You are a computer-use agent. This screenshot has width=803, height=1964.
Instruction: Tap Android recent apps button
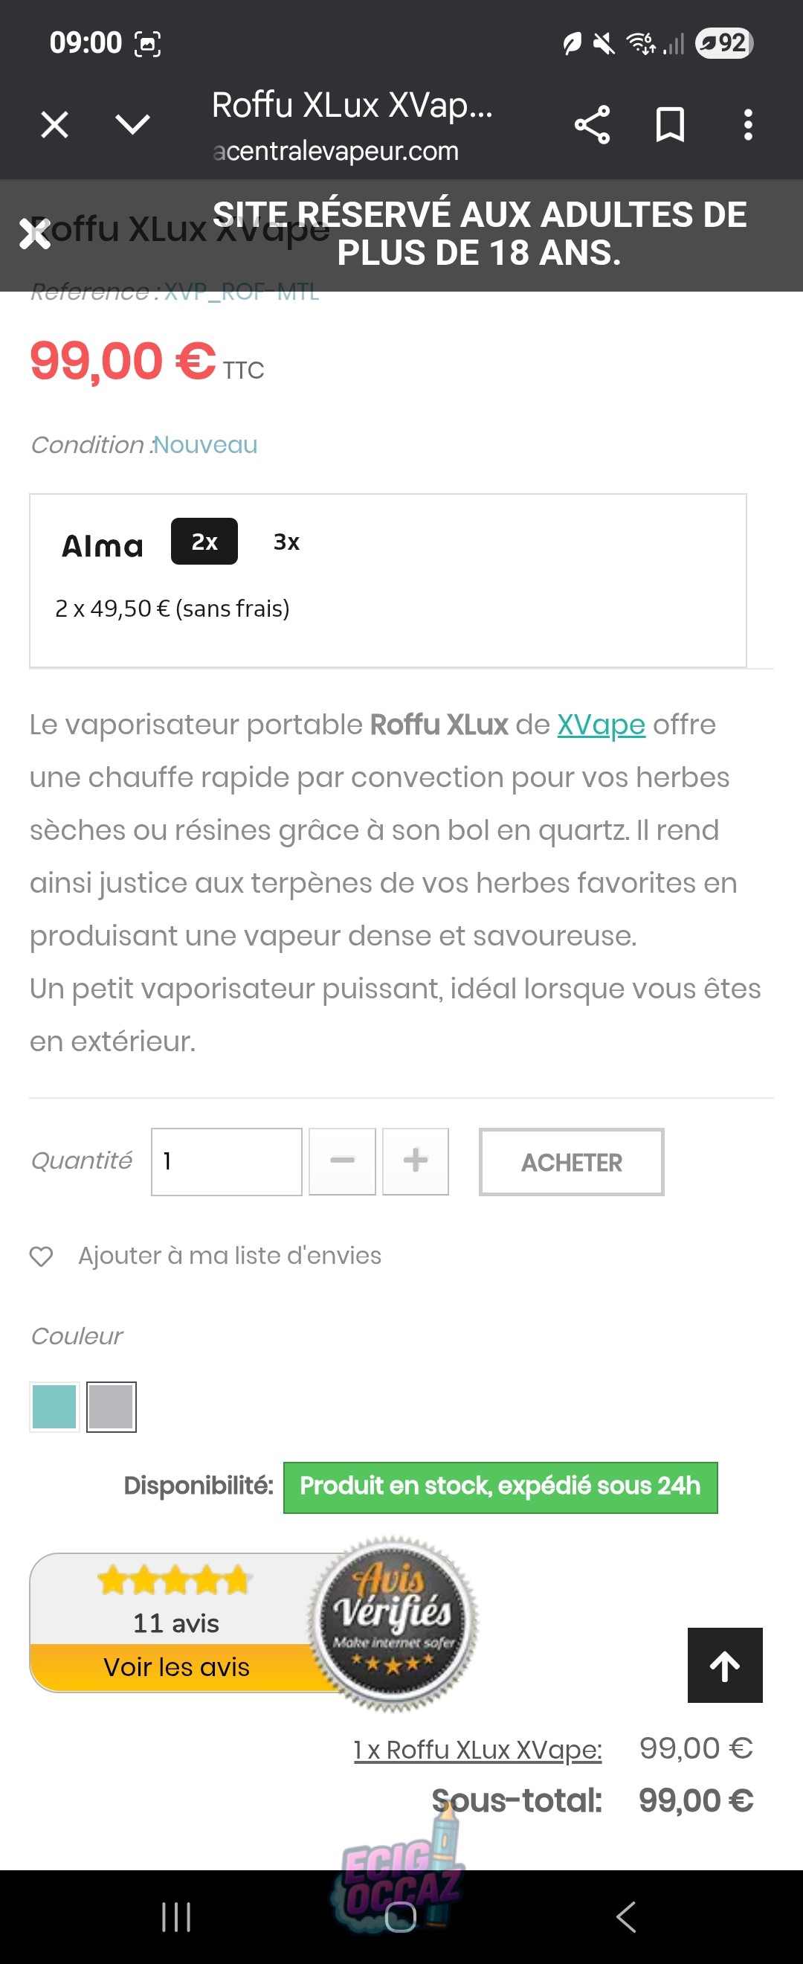(176, 1916)
